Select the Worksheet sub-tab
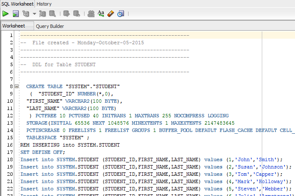Image resolution: width=295 pixels, height=196 pixels. tap(14, 26)
